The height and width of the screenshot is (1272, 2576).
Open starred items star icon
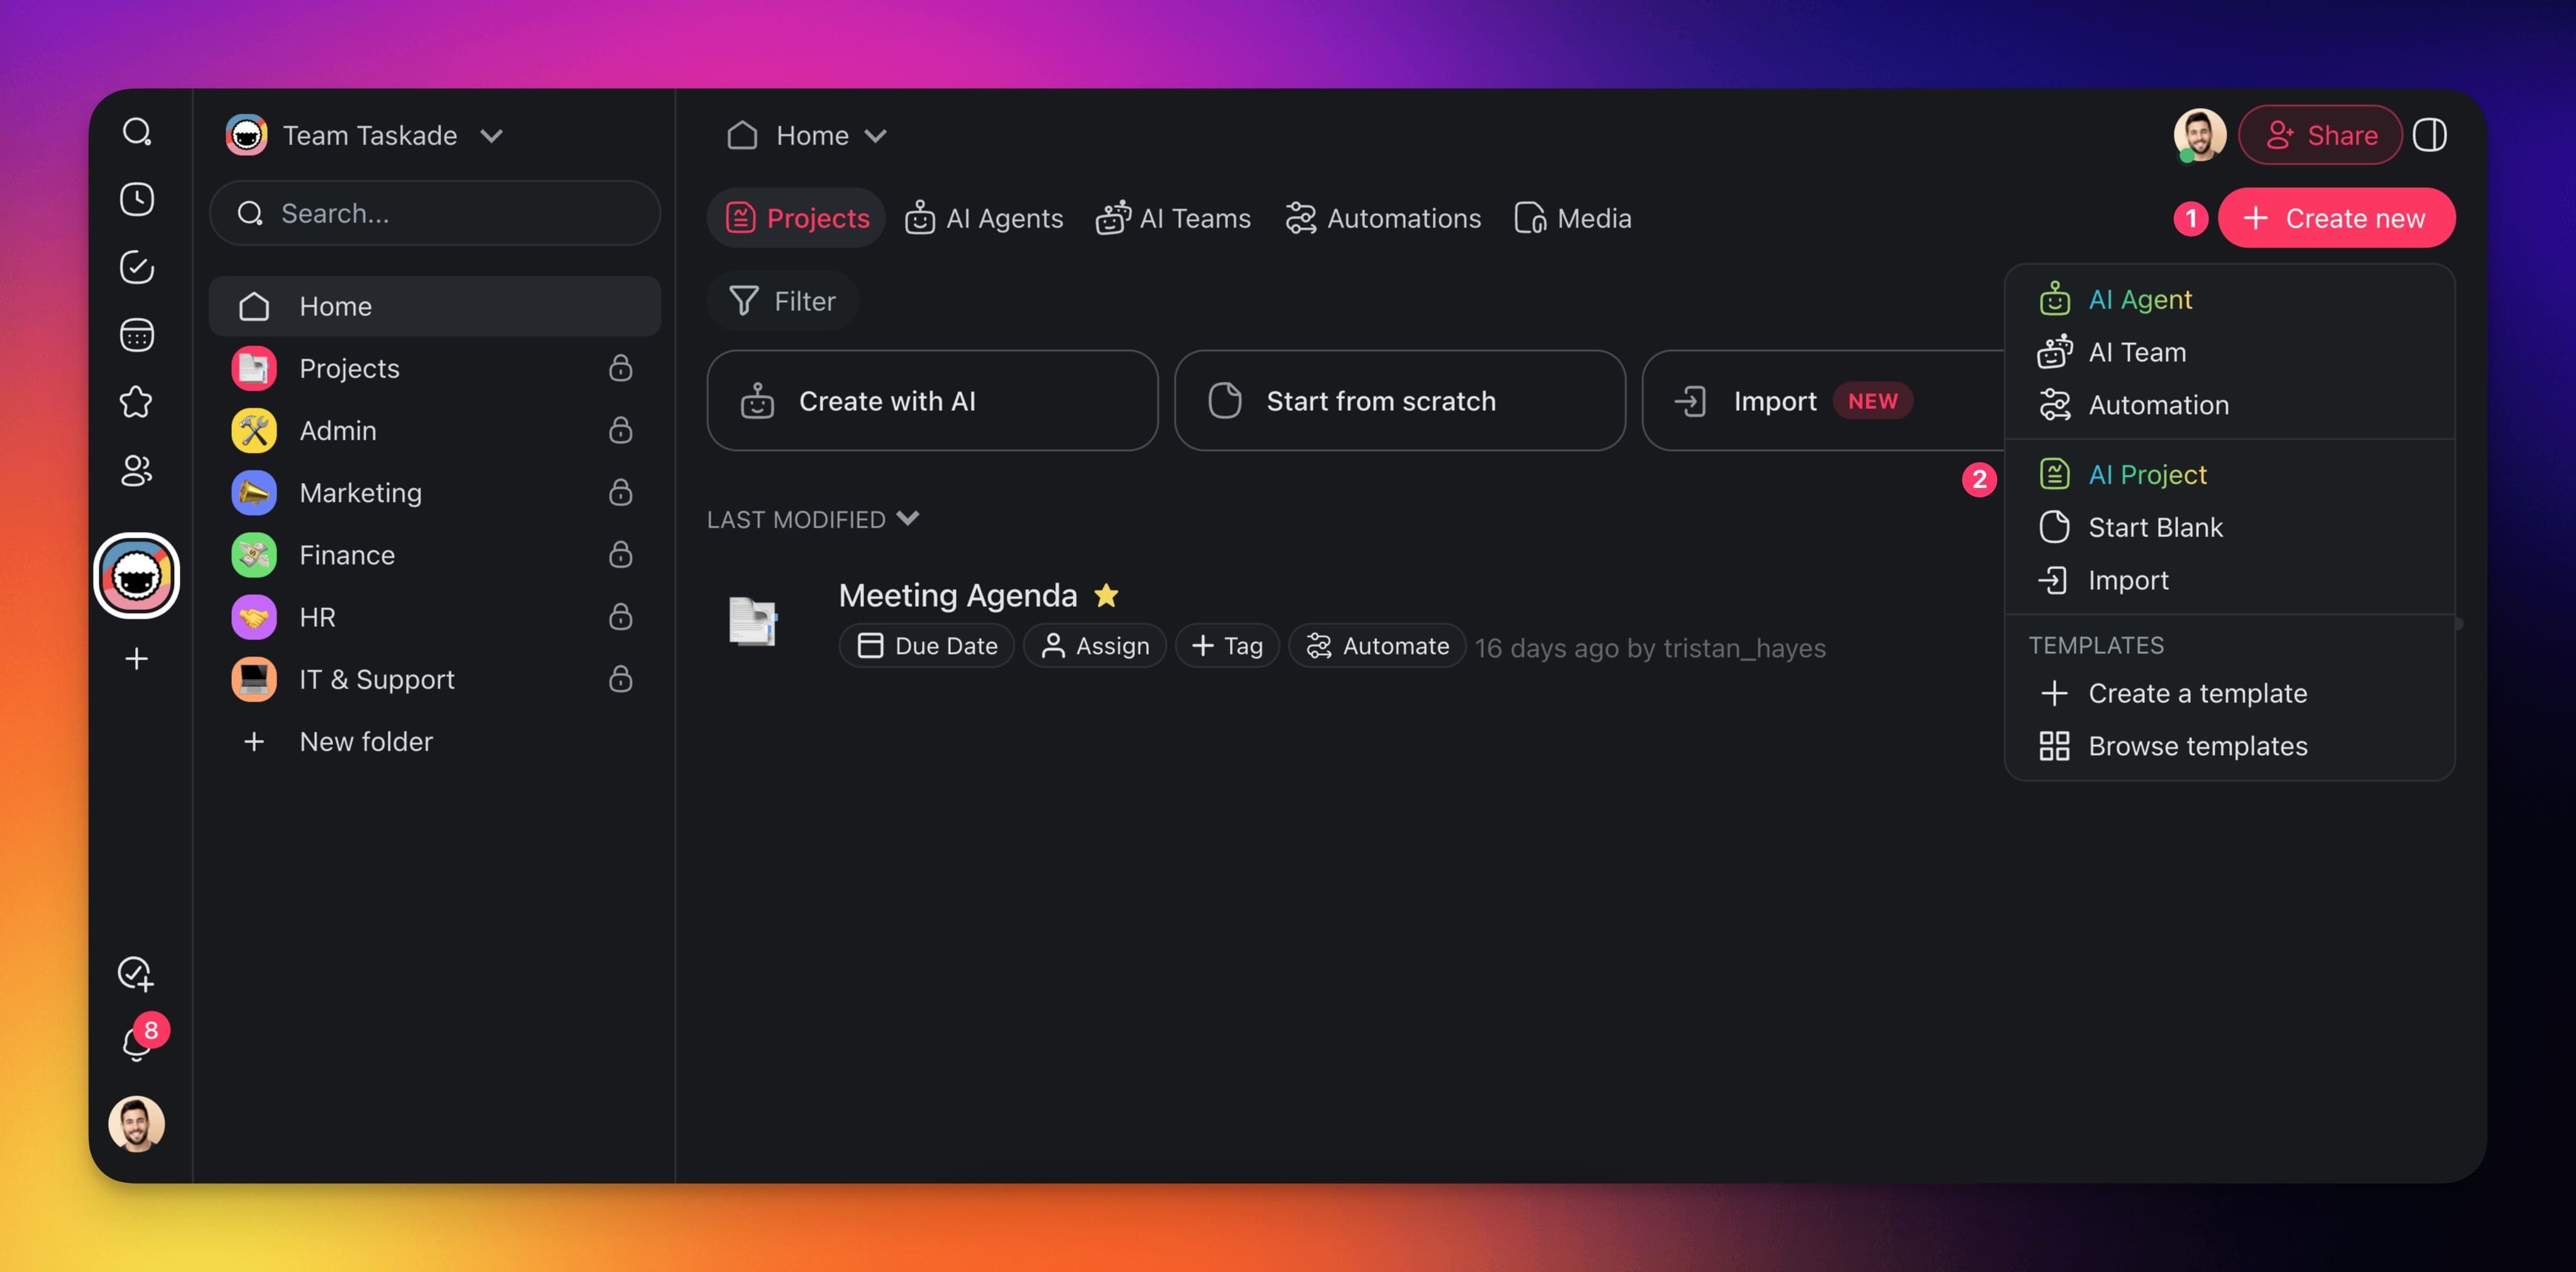pyautogui.click(x=137, y=401)
